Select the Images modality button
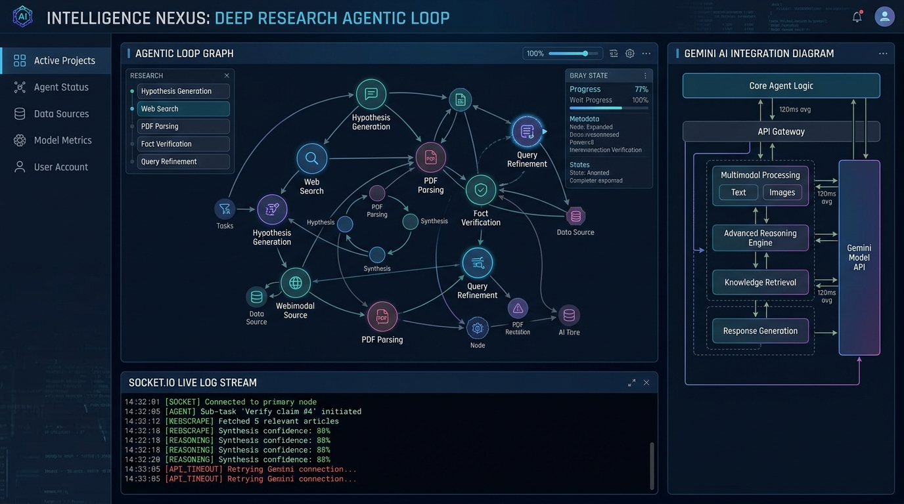 coord(782,192)
